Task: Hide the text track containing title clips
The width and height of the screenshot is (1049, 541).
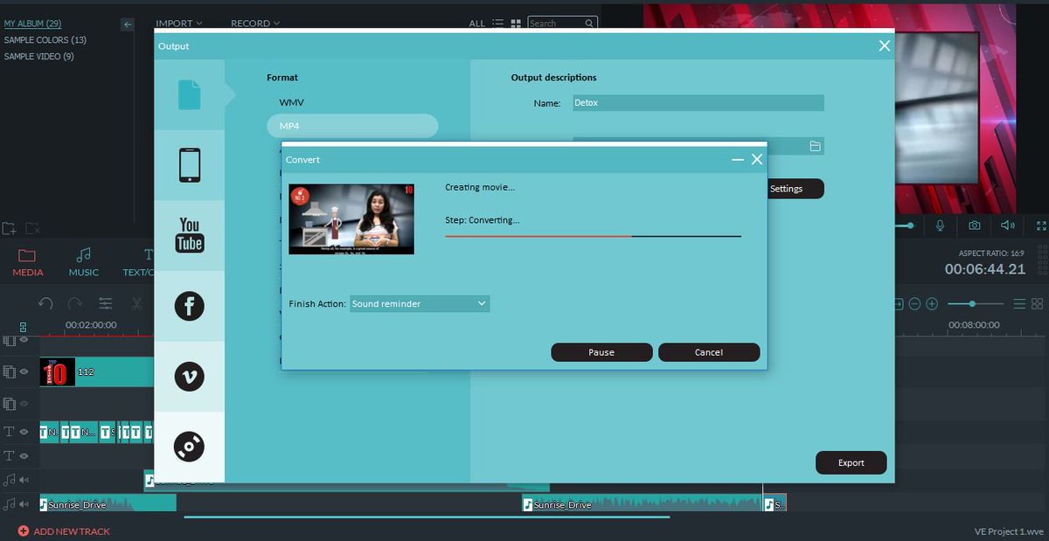Action: click(x=24, y=432)
